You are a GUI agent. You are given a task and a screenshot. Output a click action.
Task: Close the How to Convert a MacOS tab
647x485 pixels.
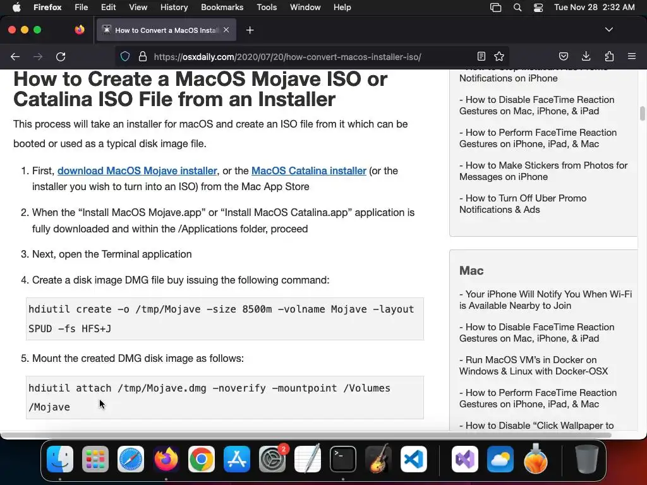[226, 30]
